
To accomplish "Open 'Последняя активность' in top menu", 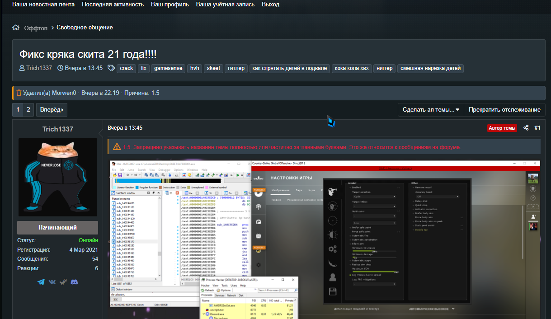I will 113,5.
